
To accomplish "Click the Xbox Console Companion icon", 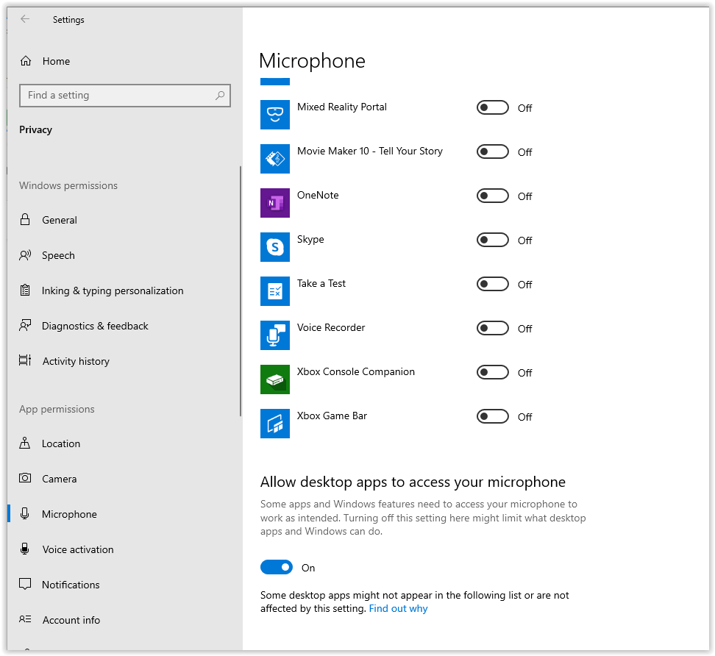I will click(x=275, y=379).
